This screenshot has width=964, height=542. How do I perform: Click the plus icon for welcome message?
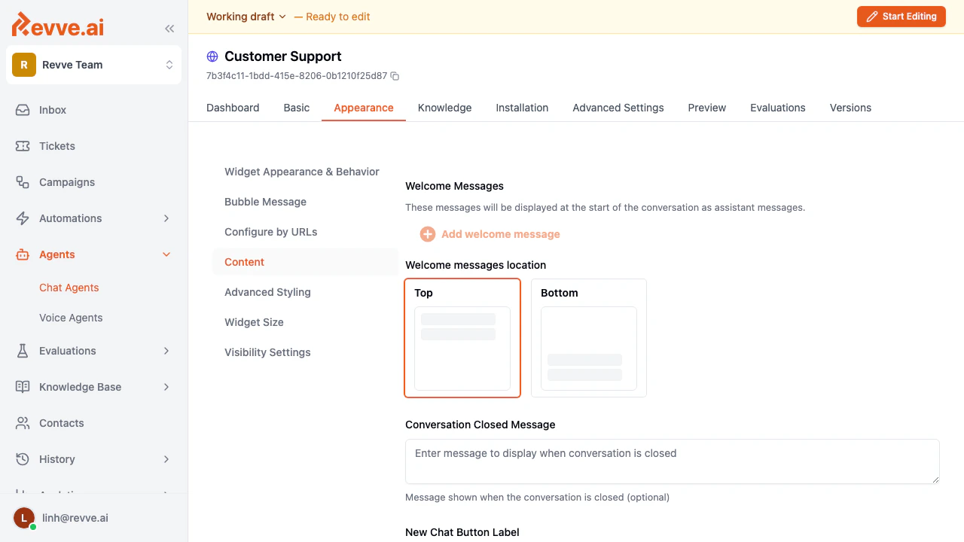click(x=428, y=234)
